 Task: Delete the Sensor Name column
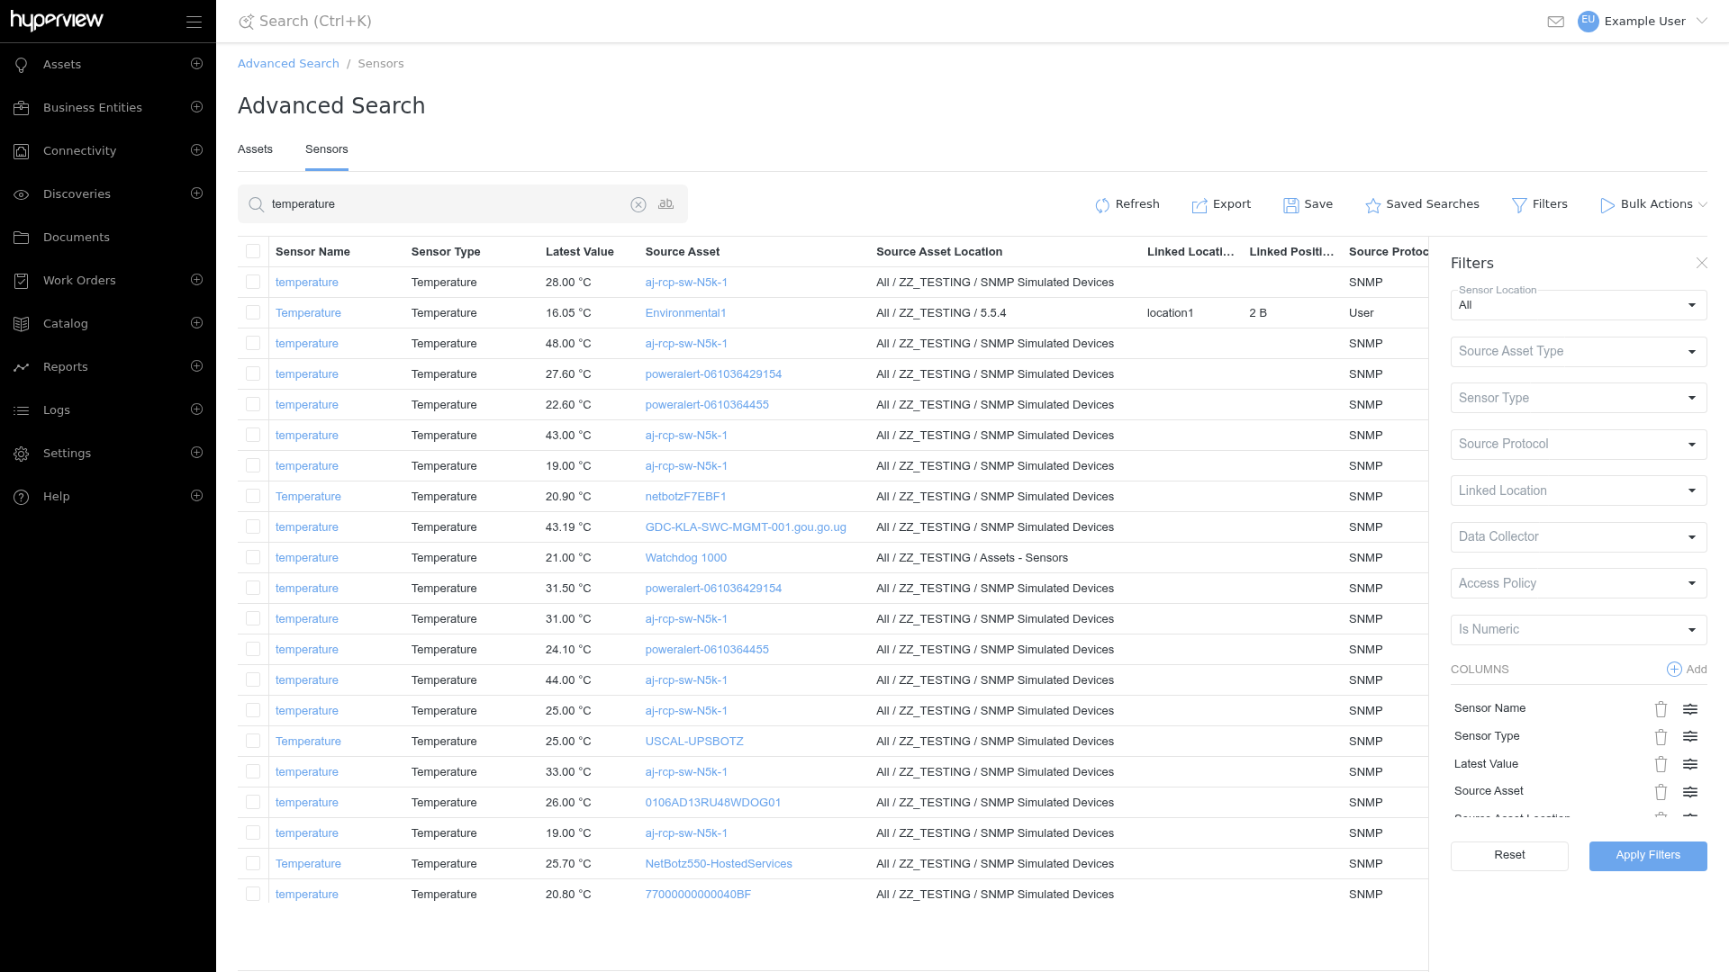coord(1661,709)
